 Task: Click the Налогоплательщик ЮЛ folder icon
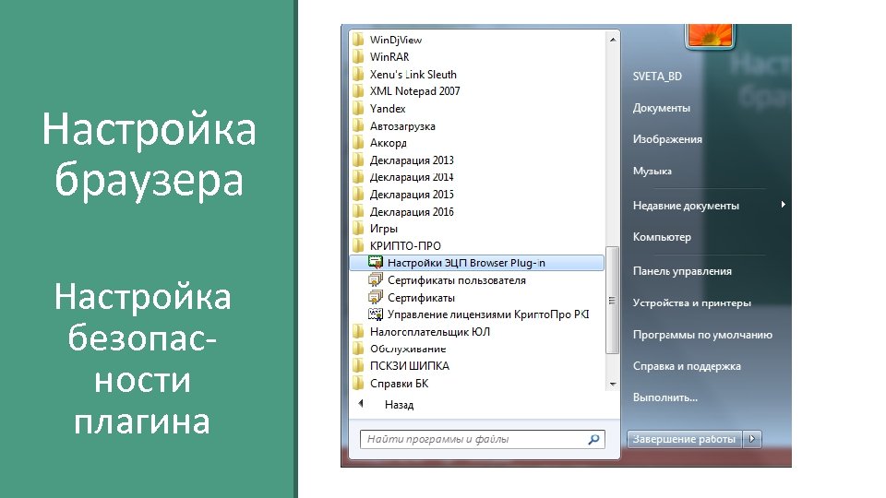[x=358, y=331]
